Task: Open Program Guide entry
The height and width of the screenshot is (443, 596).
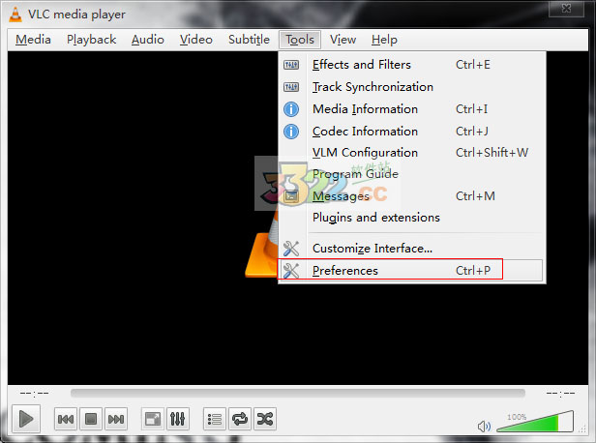Action: pos(412,174)
